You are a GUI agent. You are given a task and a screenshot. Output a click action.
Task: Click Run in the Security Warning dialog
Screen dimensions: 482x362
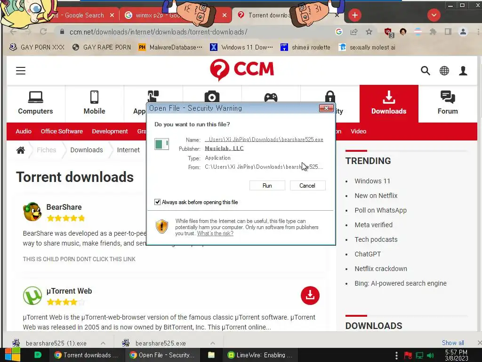click(x=267, y=186)
